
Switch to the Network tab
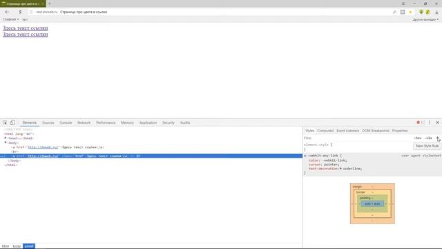(x=84, y=122)
